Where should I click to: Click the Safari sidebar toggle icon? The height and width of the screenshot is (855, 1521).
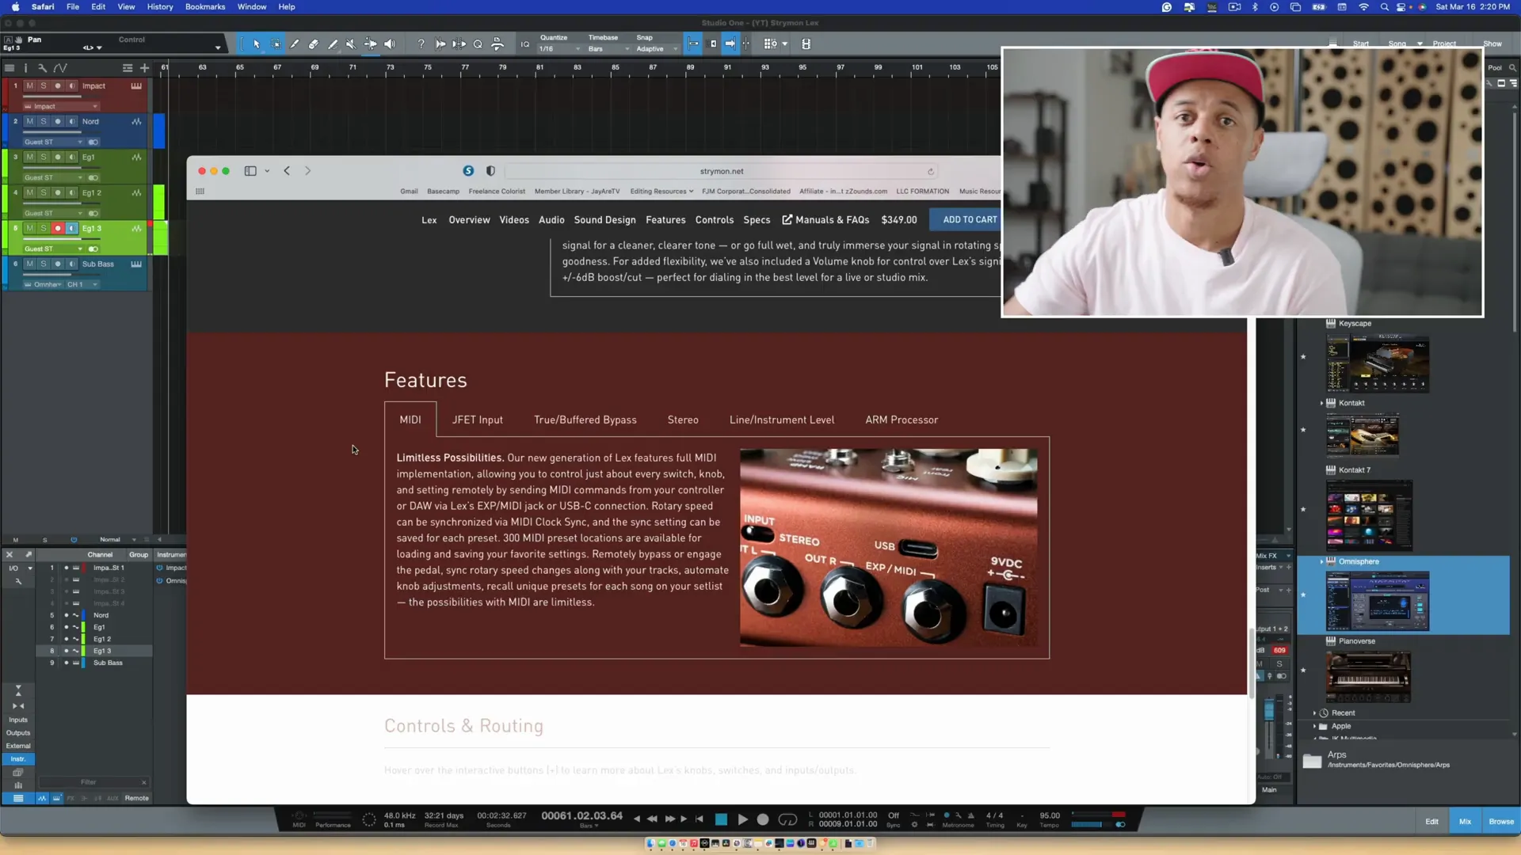coord(250,171)
